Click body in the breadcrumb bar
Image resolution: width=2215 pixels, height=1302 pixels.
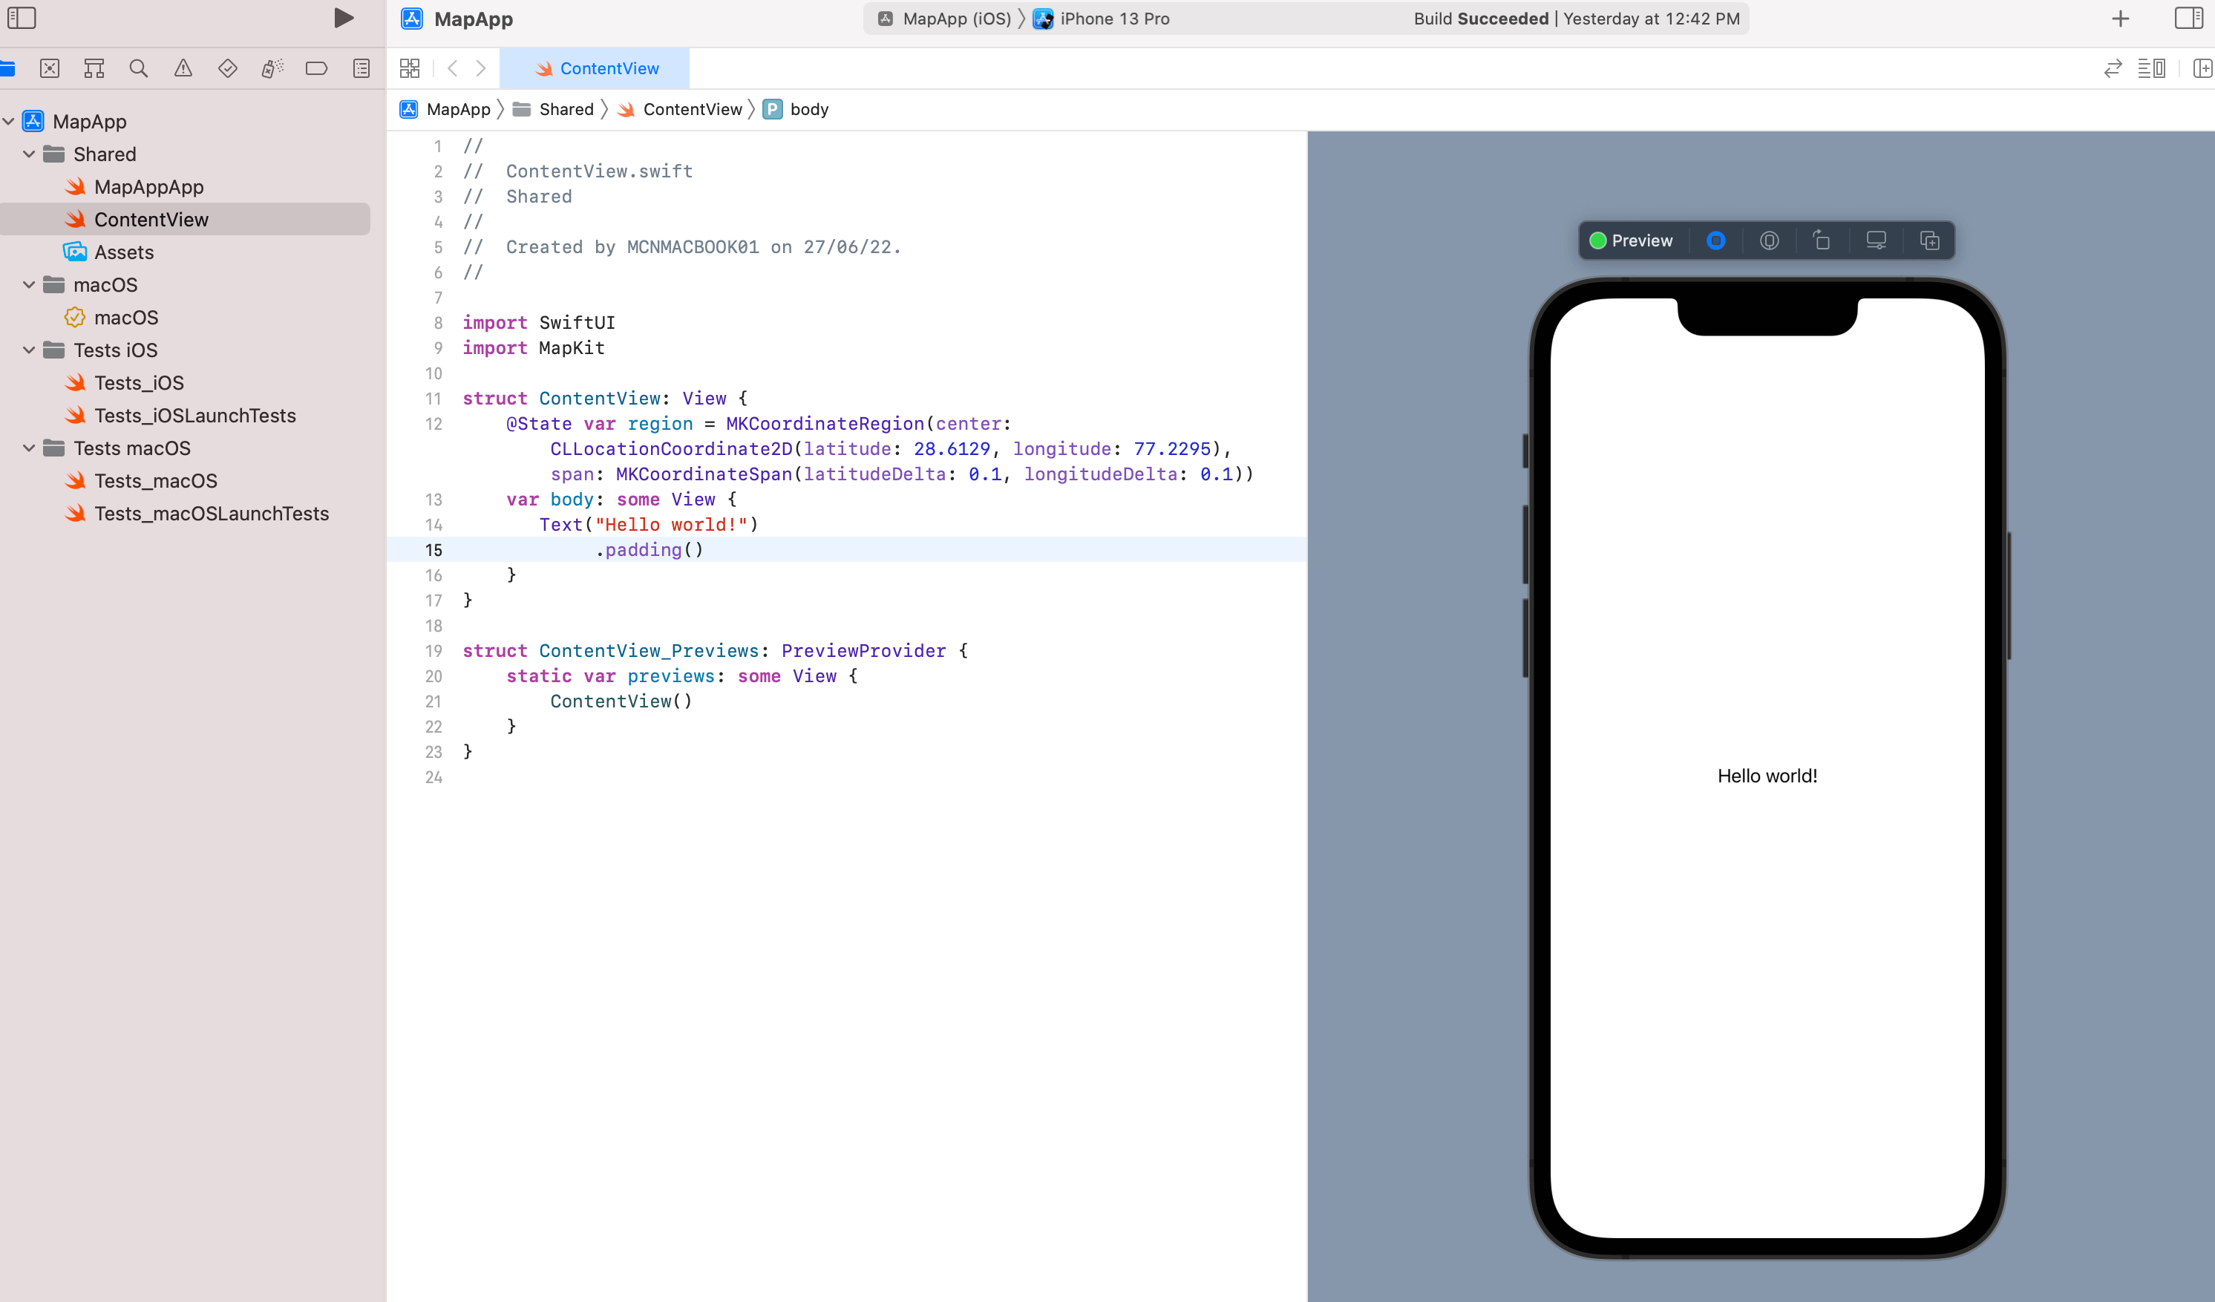coord(808,110)
